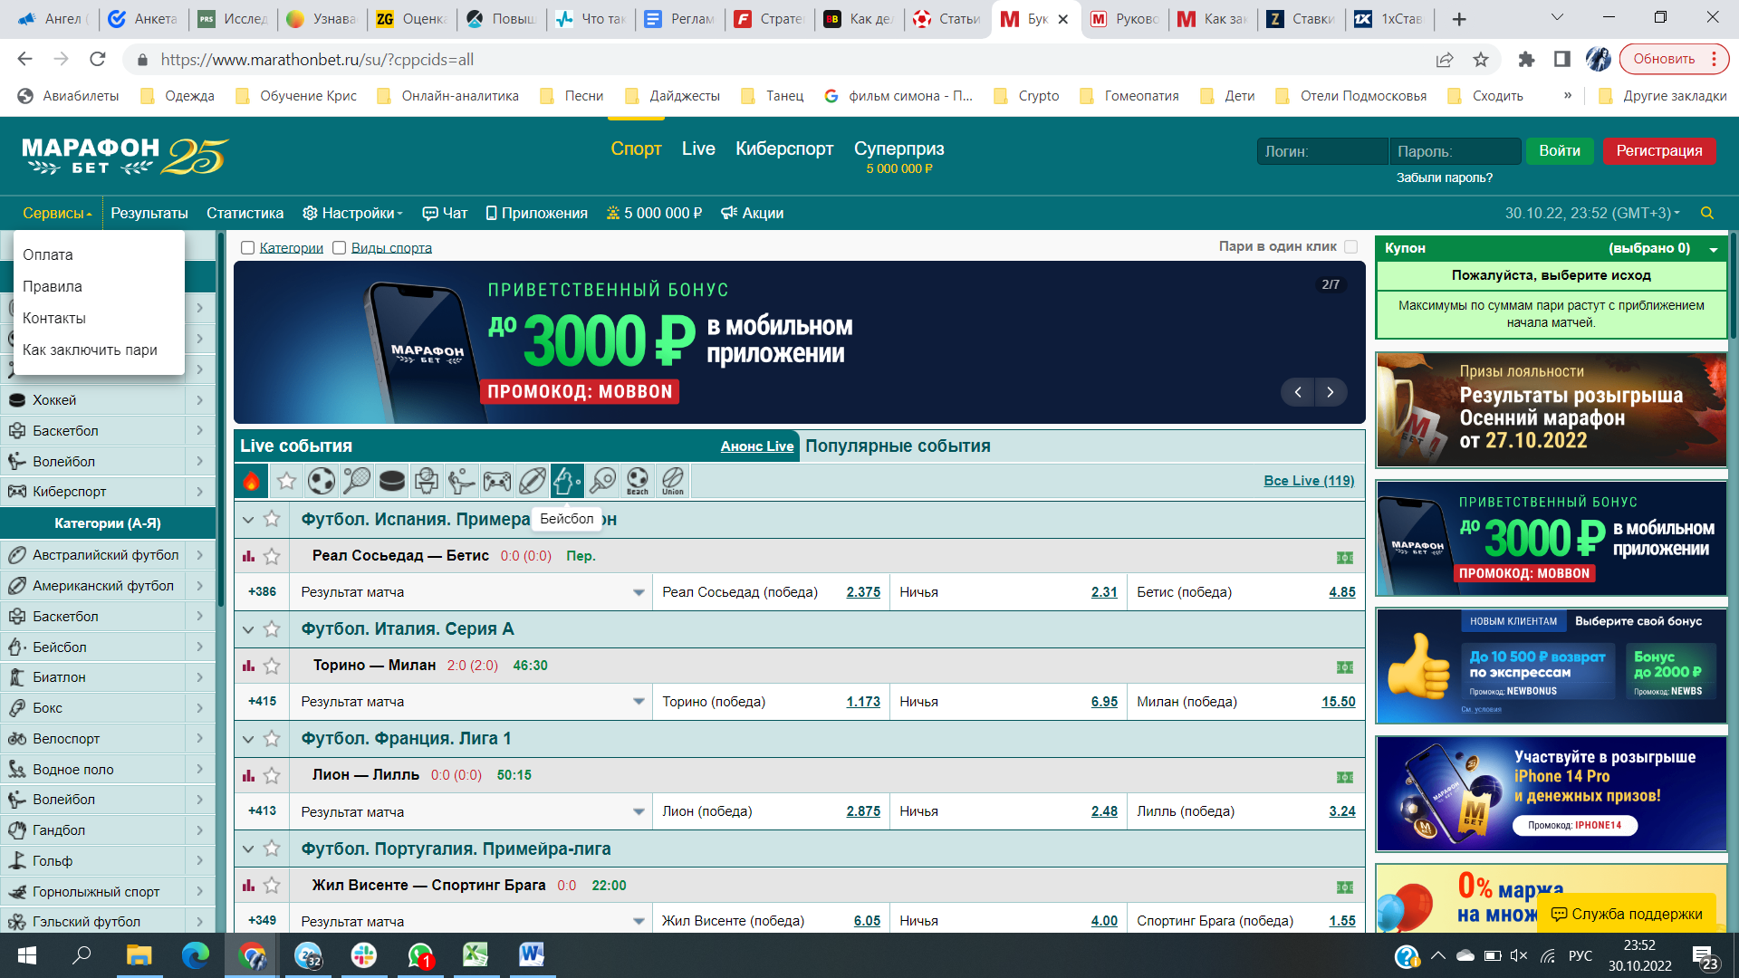Collapse the Футбол. Португалия section chevron
This screenshot has height=978, width=1739.
pyautogui.click(x=248, y=849)
